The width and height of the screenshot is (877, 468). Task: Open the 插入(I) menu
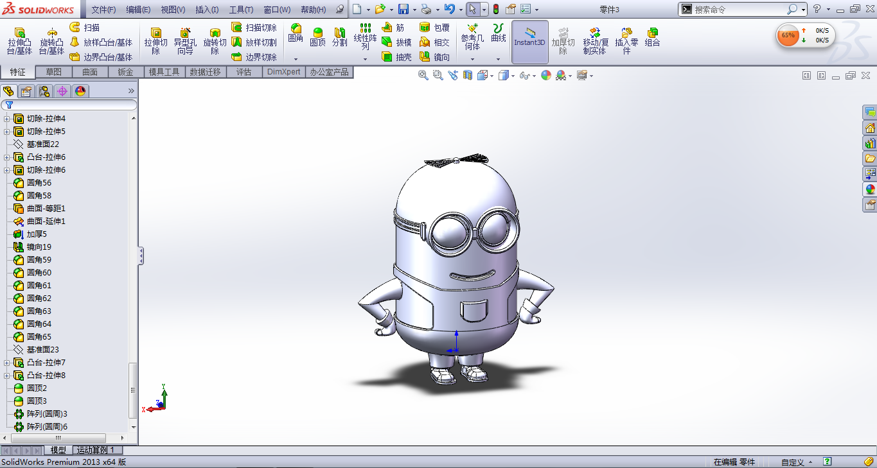click(x=207, y=10)
